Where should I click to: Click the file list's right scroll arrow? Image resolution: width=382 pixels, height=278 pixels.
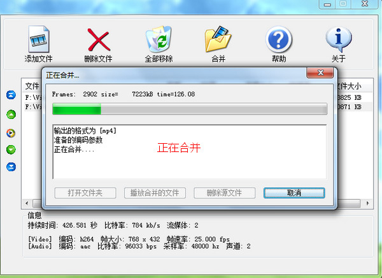pyautogui.click(x=368, y=203)
